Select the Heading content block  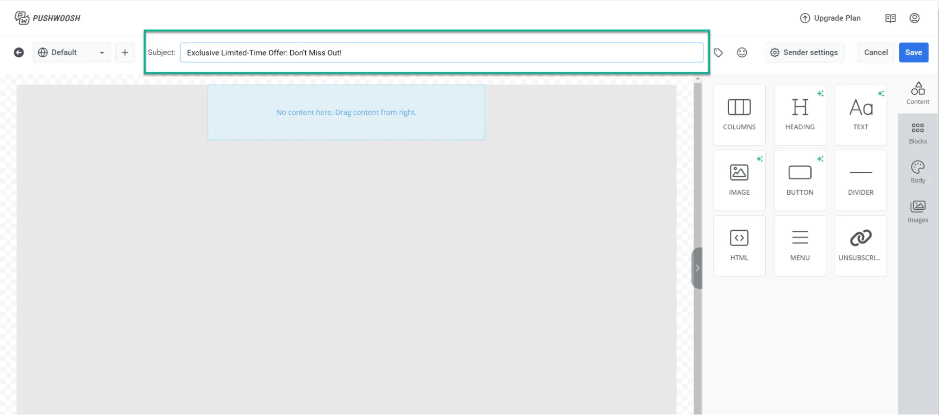(x=799, y=115)
